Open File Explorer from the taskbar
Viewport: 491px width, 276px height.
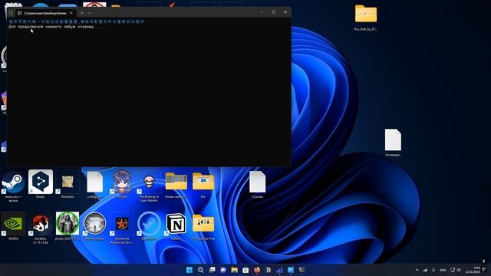[234, 270]
